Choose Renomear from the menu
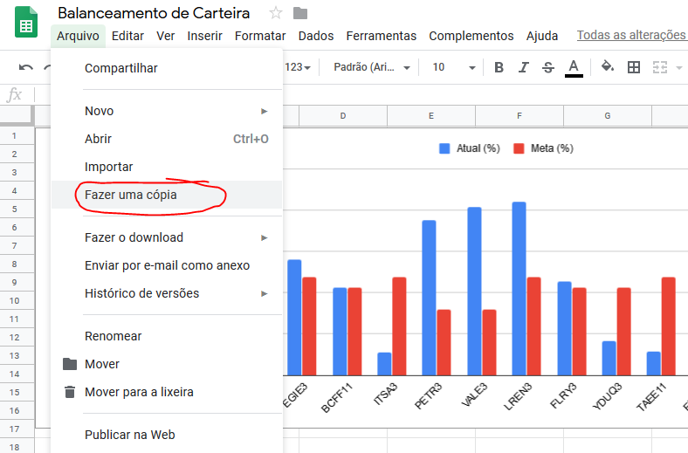Image resolution: width=688 pixels, height=453 pixels. pyautogui.click(x=167, y=336)
